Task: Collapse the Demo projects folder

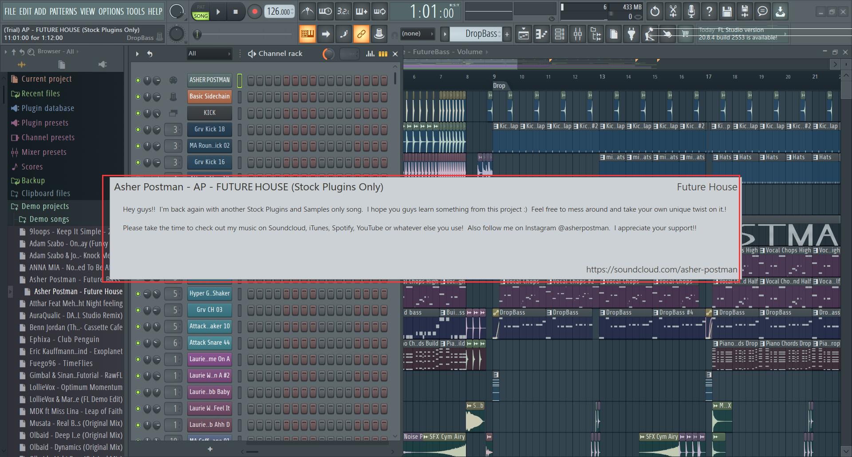Action: [45, 206]
